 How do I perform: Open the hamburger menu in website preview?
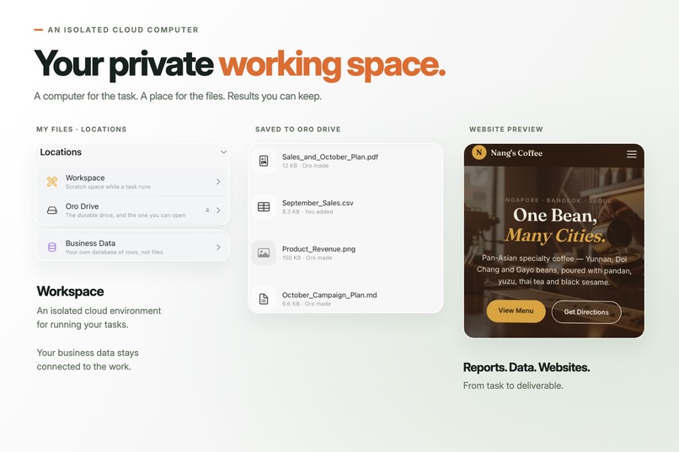point(631,154)
